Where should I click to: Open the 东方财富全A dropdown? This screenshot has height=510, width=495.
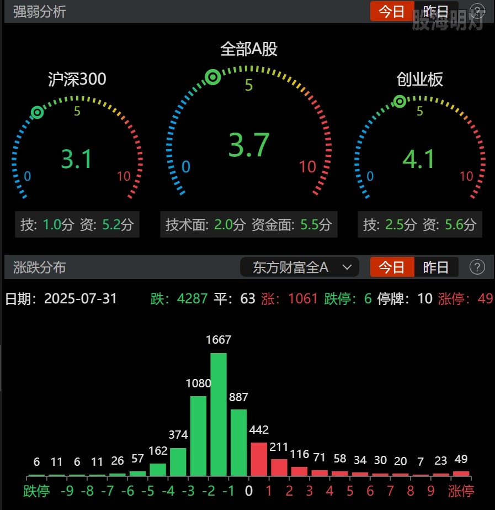299,267
